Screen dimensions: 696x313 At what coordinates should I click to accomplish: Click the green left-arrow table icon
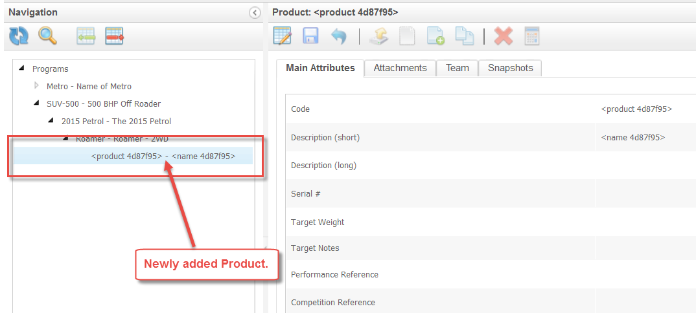pos(86,36)
